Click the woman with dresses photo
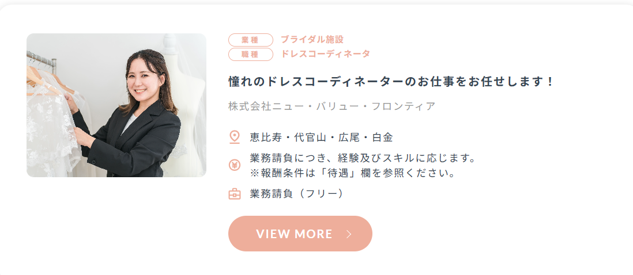The image size is (633, 275). 116,105
